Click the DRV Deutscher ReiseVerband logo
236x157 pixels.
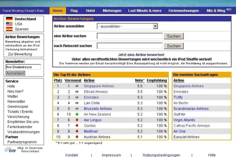(x=10, y=150)
